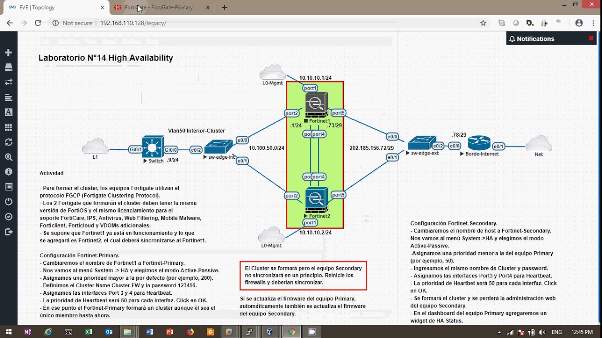Click the plus Add an object sidebar icon
This screenshot has height=338, width=602.
(x=8, y=53)
